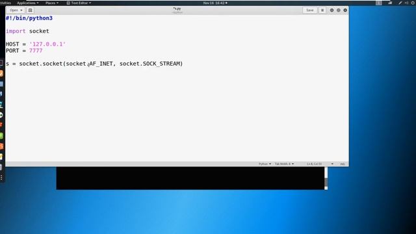The height and width of the screenshot is (234, 416).
Task: Click the Activities corner label
Action: pos(5,3)
